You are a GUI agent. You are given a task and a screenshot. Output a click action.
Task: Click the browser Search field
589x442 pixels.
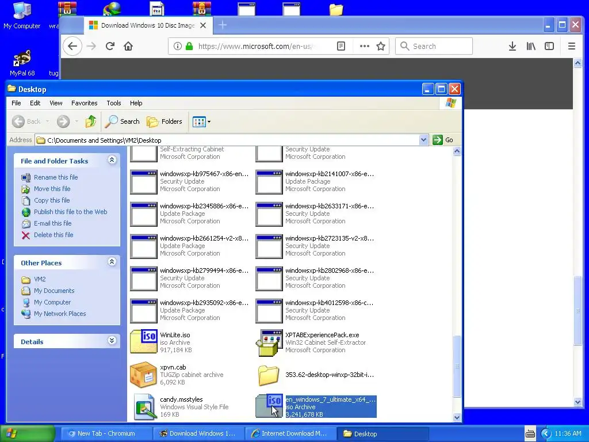[x=434, y=46]
